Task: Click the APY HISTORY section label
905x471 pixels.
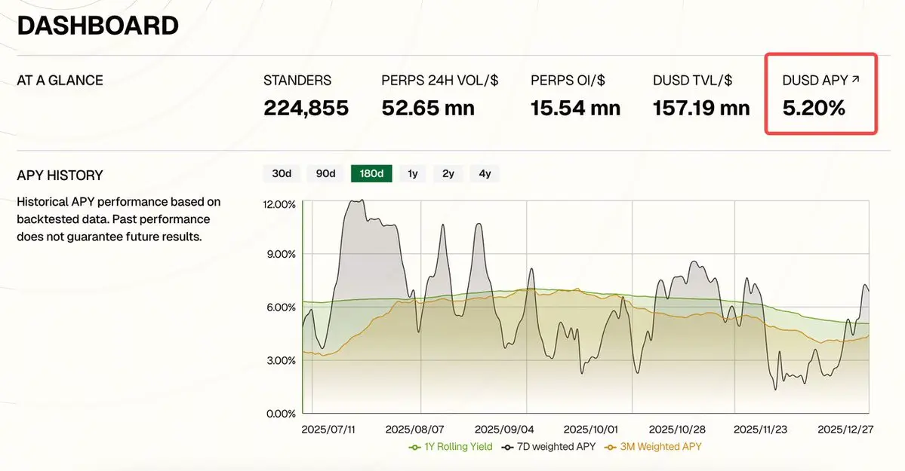Action: click(60, 176)
